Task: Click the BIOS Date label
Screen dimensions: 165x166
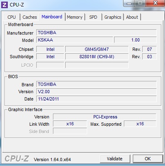Action: (29, 99)
